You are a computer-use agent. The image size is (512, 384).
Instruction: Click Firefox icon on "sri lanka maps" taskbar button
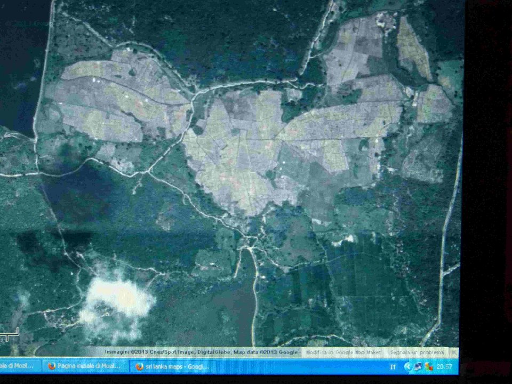140,367
